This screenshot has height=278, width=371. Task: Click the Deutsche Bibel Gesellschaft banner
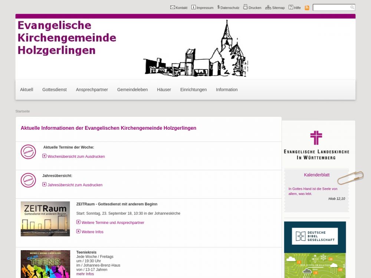(315, 236)
